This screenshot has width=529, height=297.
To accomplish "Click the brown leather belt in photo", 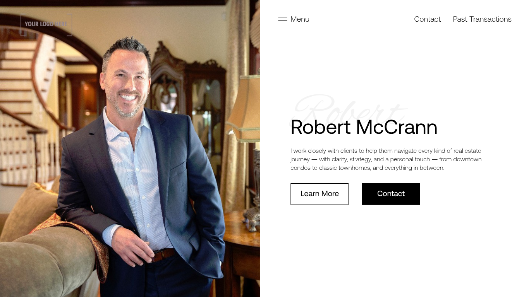I will point(163,254).
